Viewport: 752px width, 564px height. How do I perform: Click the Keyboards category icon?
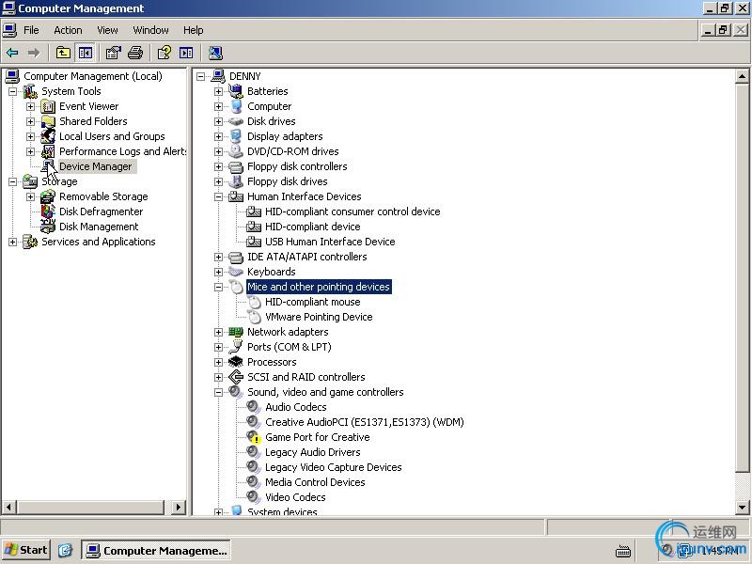(x=236, y=272)
